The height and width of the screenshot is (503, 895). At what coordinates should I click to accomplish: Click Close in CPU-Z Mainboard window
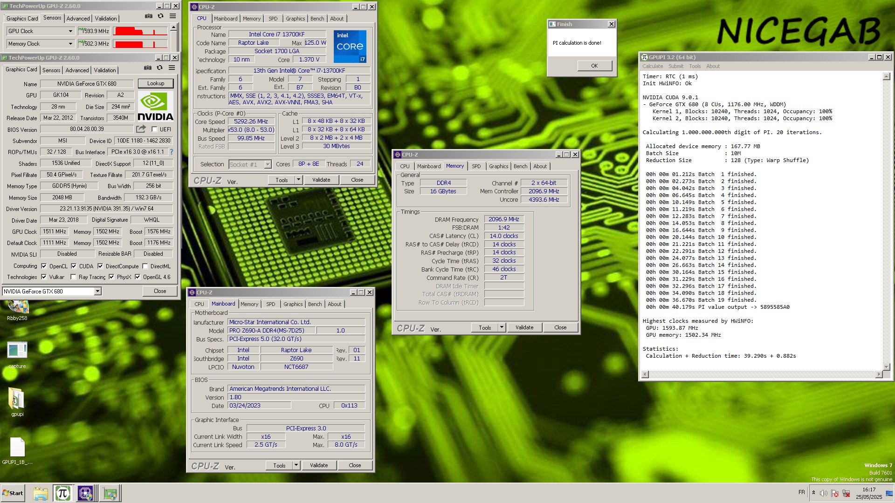pos(355,465)
